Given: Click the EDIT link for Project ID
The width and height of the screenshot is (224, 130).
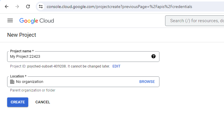Looking at the screenshot, I should [x=116, y=66].
